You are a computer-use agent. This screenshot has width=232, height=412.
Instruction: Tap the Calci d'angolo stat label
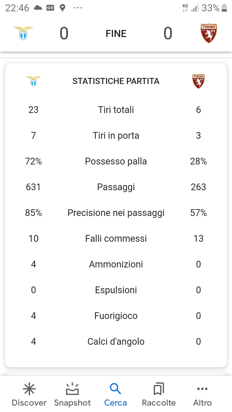(116, 342)
